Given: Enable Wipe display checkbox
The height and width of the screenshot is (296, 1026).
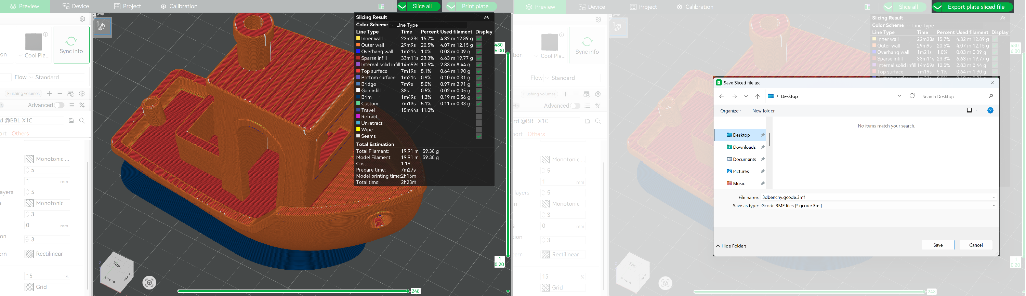Looking at the screenshot, I should [479, 130].
